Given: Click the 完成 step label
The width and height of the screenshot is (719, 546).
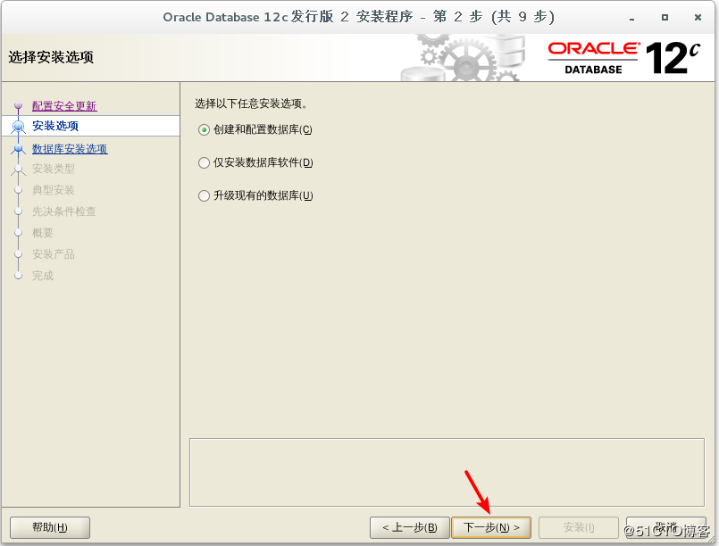Looking at the screenshot, I should pos(43,276).
